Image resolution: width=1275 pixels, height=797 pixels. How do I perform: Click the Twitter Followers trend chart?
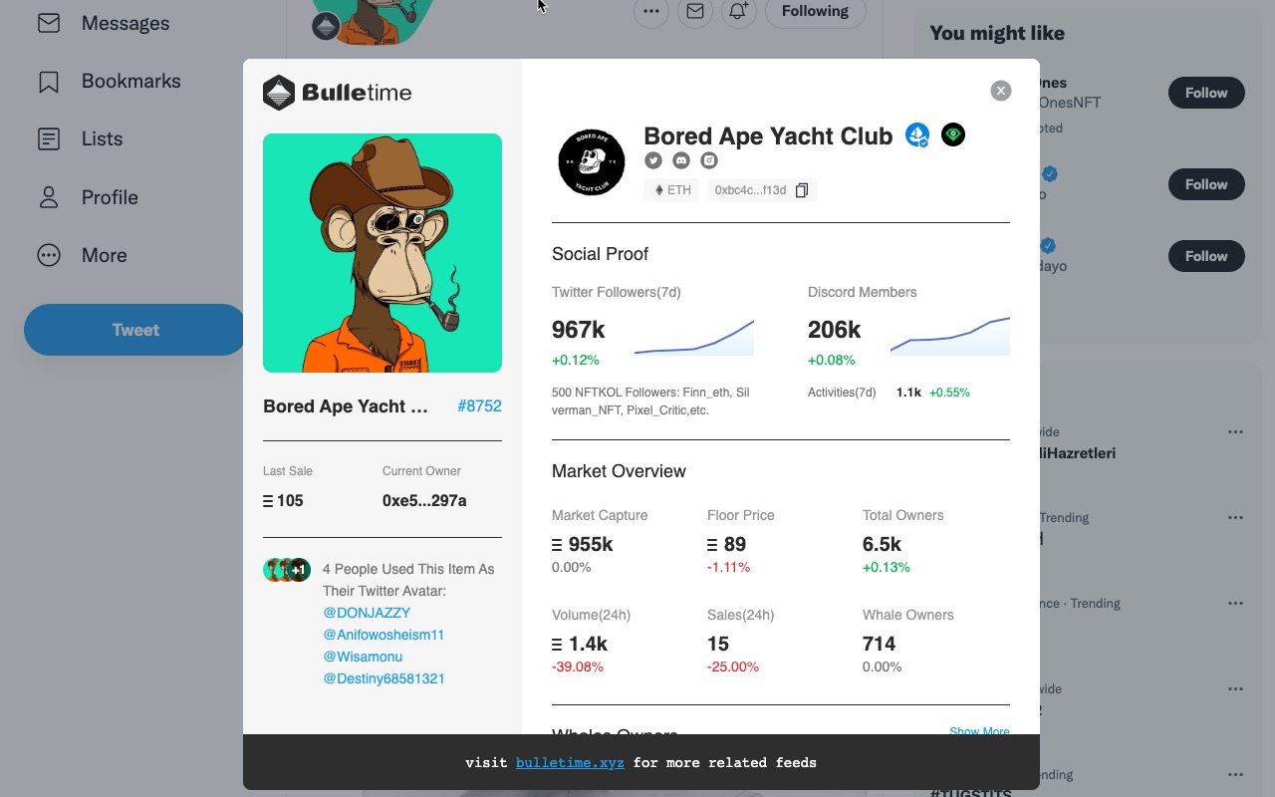pos(694,337)
